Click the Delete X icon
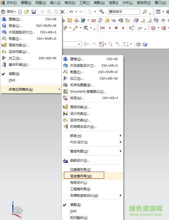The width and height of the screenshot is (169, 220). point(63,12)
